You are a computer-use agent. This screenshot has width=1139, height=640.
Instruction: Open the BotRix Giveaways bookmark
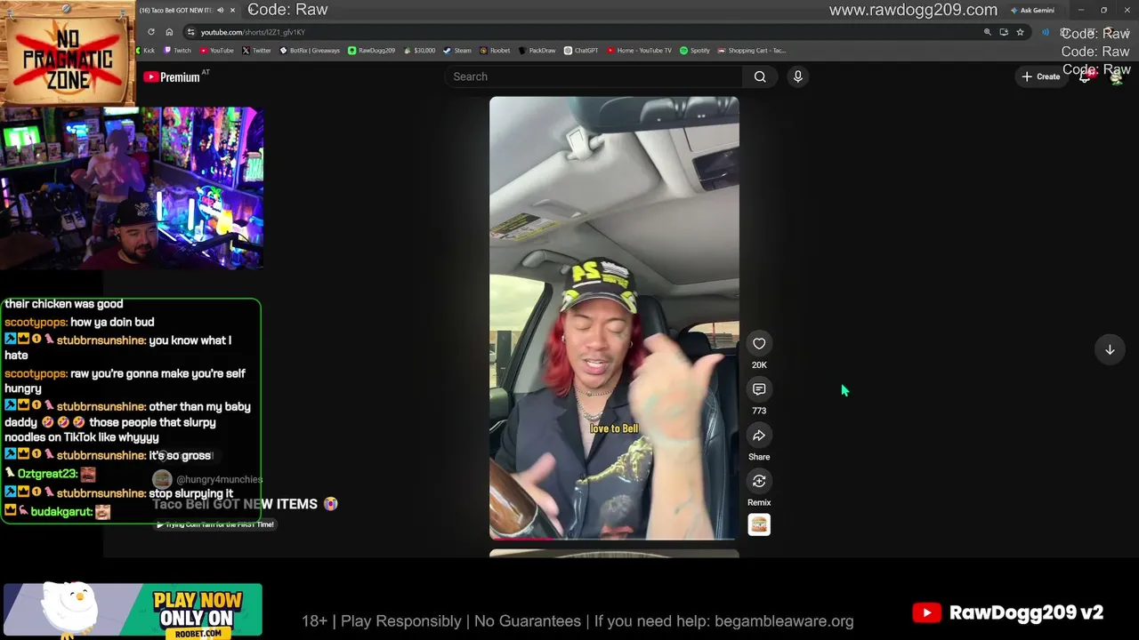tap(310, 51)
